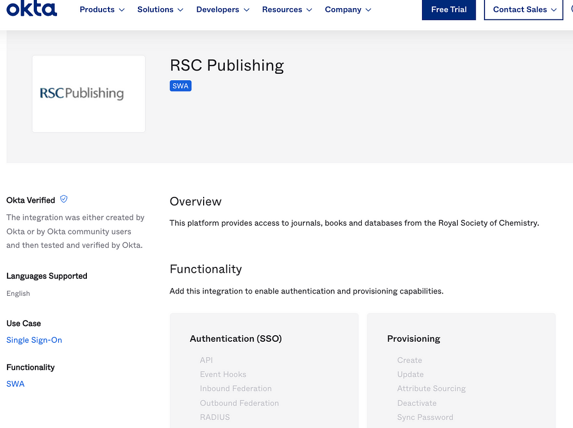Click Event Hooks in Authentication list

[223, 374]
